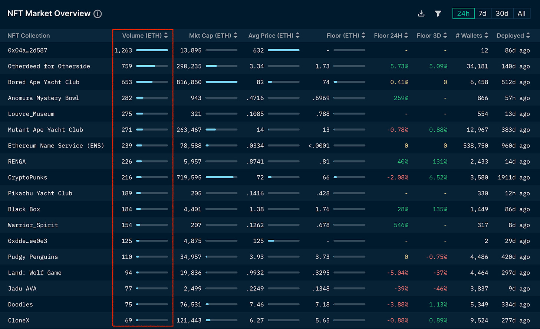Open the 0xdde…ee0e3 collection
This screenshot has height=329, width=540.
coord(27,241)
